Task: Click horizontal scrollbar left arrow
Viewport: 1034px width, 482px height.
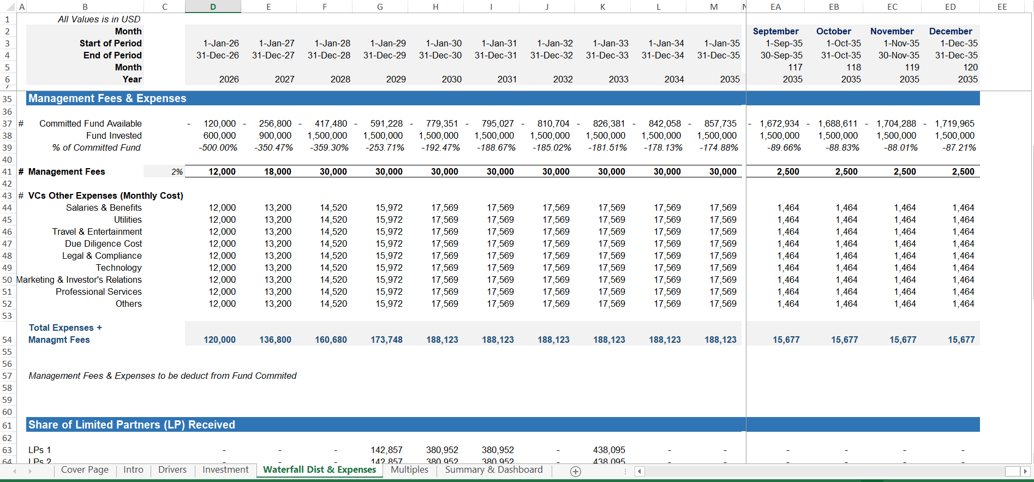Action: click(640, 471)
